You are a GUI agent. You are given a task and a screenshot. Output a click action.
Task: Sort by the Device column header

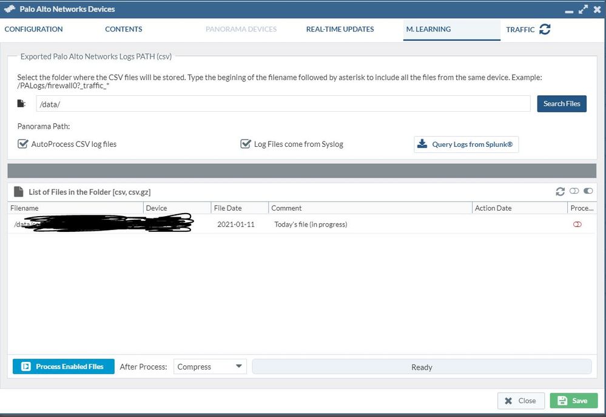coord(177,208)
